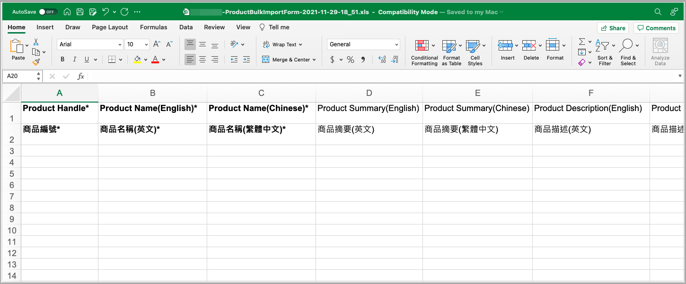
Task: Expand the Wrap Text dropdown arrow
Action: (300, 44)
